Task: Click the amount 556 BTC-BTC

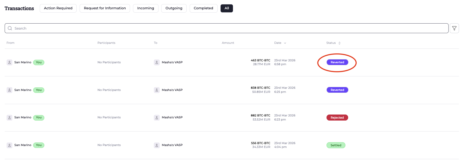Action: pos(261,143)
